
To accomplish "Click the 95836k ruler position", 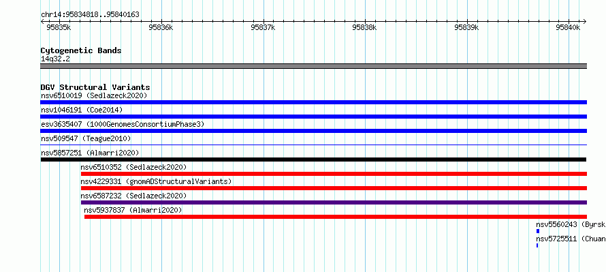I will click(x=161, y=27).
